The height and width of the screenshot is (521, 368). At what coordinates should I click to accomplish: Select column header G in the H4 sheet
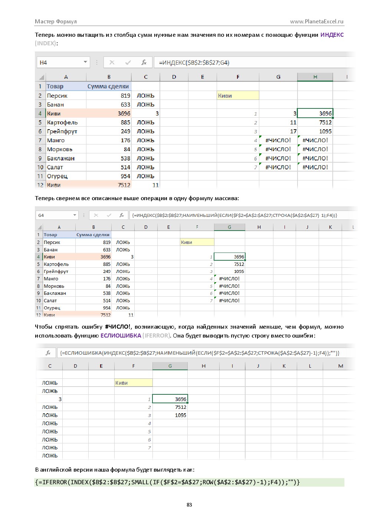pos(278,77)
